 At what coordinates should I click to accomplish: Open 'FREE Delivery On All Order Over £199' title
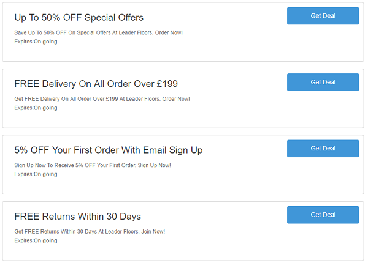click(96, 84)
